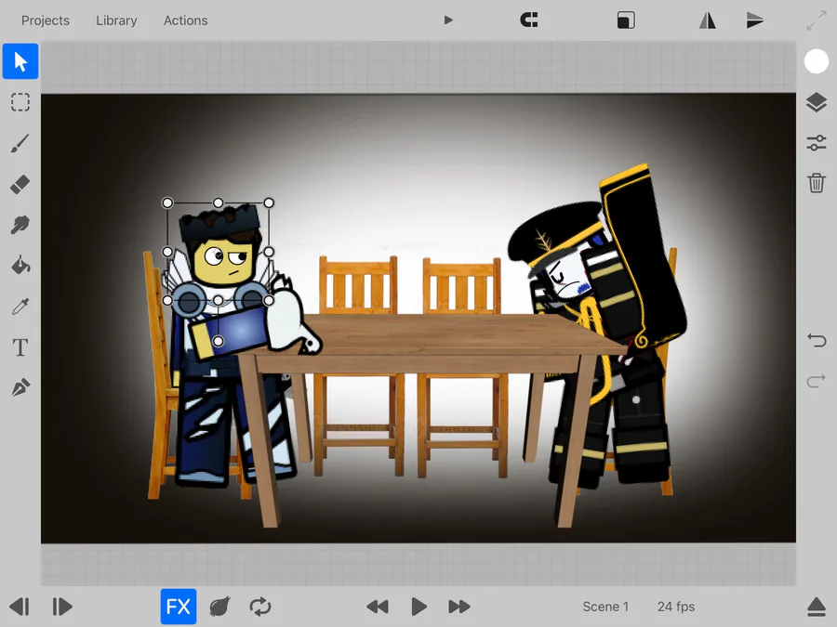Click the small play triangle in top bar
The width and height of the screenshot is (837, 627).
click(448, 20)
